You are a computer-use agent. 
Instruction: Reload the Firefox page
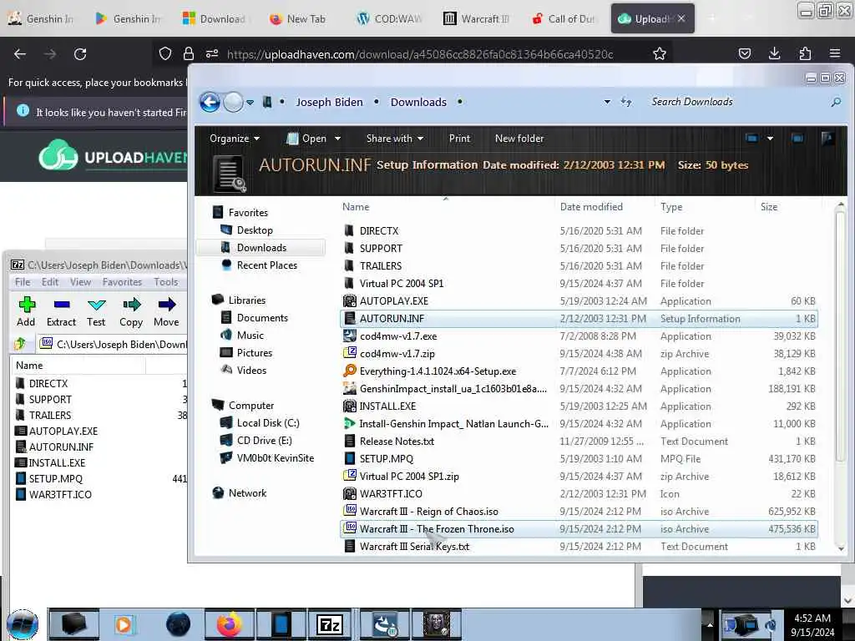coord(80,53)
